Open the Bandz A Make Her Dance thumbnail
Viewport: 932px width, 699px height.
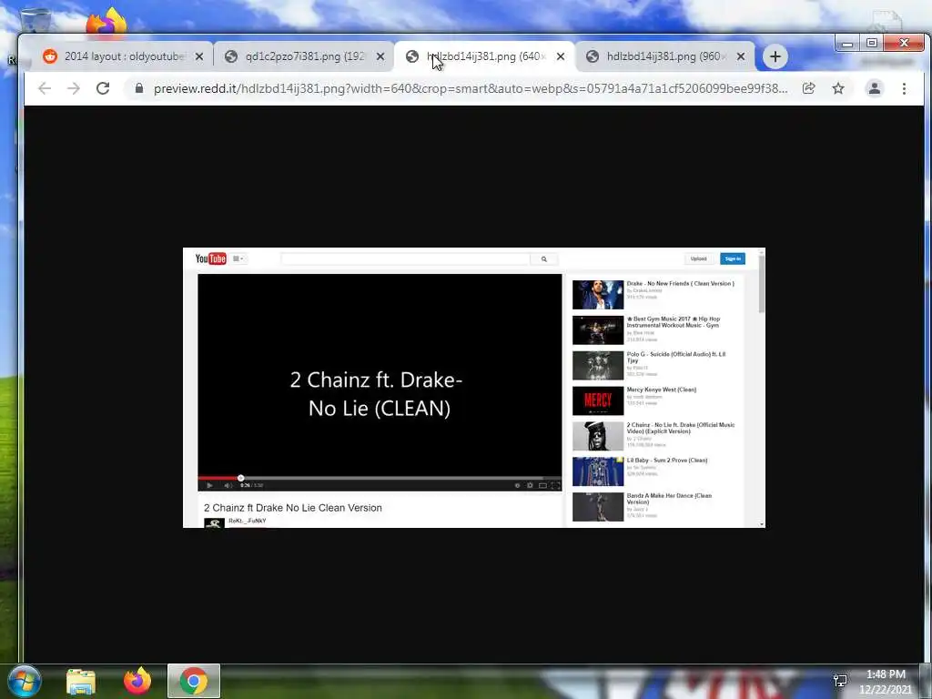(598, 507)
